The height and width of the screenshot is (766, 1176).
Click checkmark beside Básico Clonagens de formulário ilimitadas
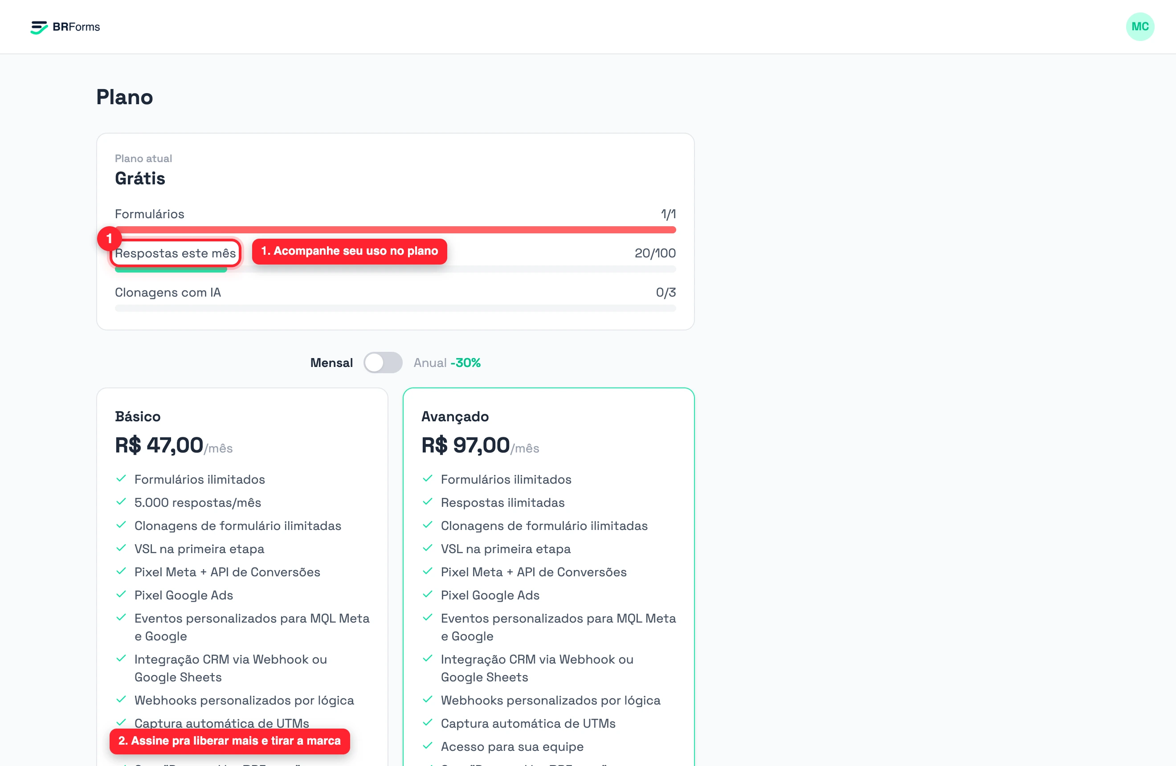121,525
